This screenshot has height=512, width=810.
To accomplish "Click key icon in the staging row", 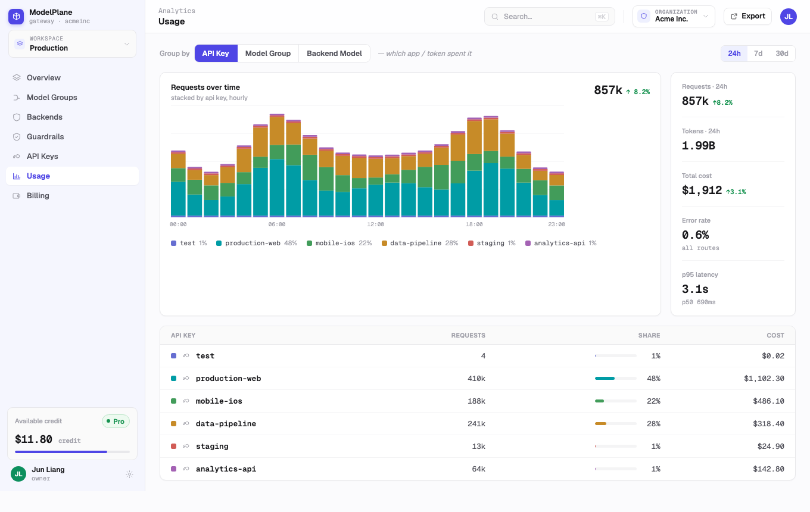I will (186, 446).
